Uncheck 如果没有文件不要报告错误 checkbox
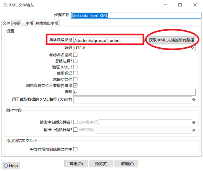 coord(75,85)
